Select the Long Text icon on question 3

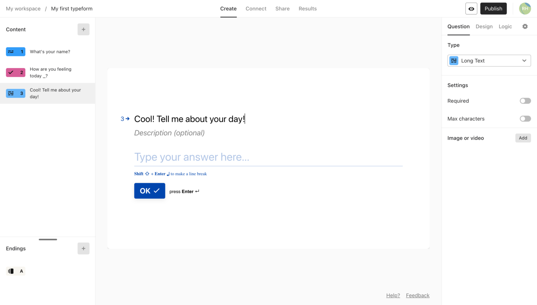coord(15,93)
